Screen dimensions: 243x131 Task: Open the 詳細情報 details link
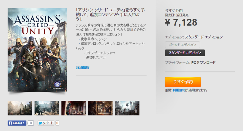pos(83,68)
